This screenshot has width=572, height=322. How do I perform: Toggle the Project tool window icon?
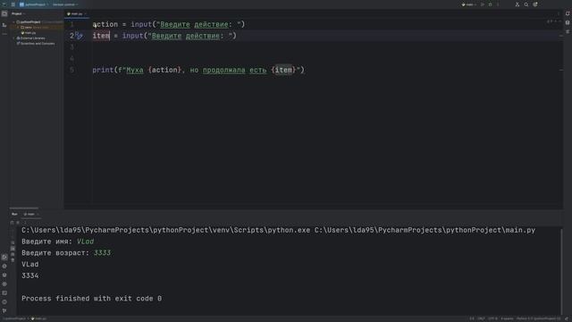[4, 14]
